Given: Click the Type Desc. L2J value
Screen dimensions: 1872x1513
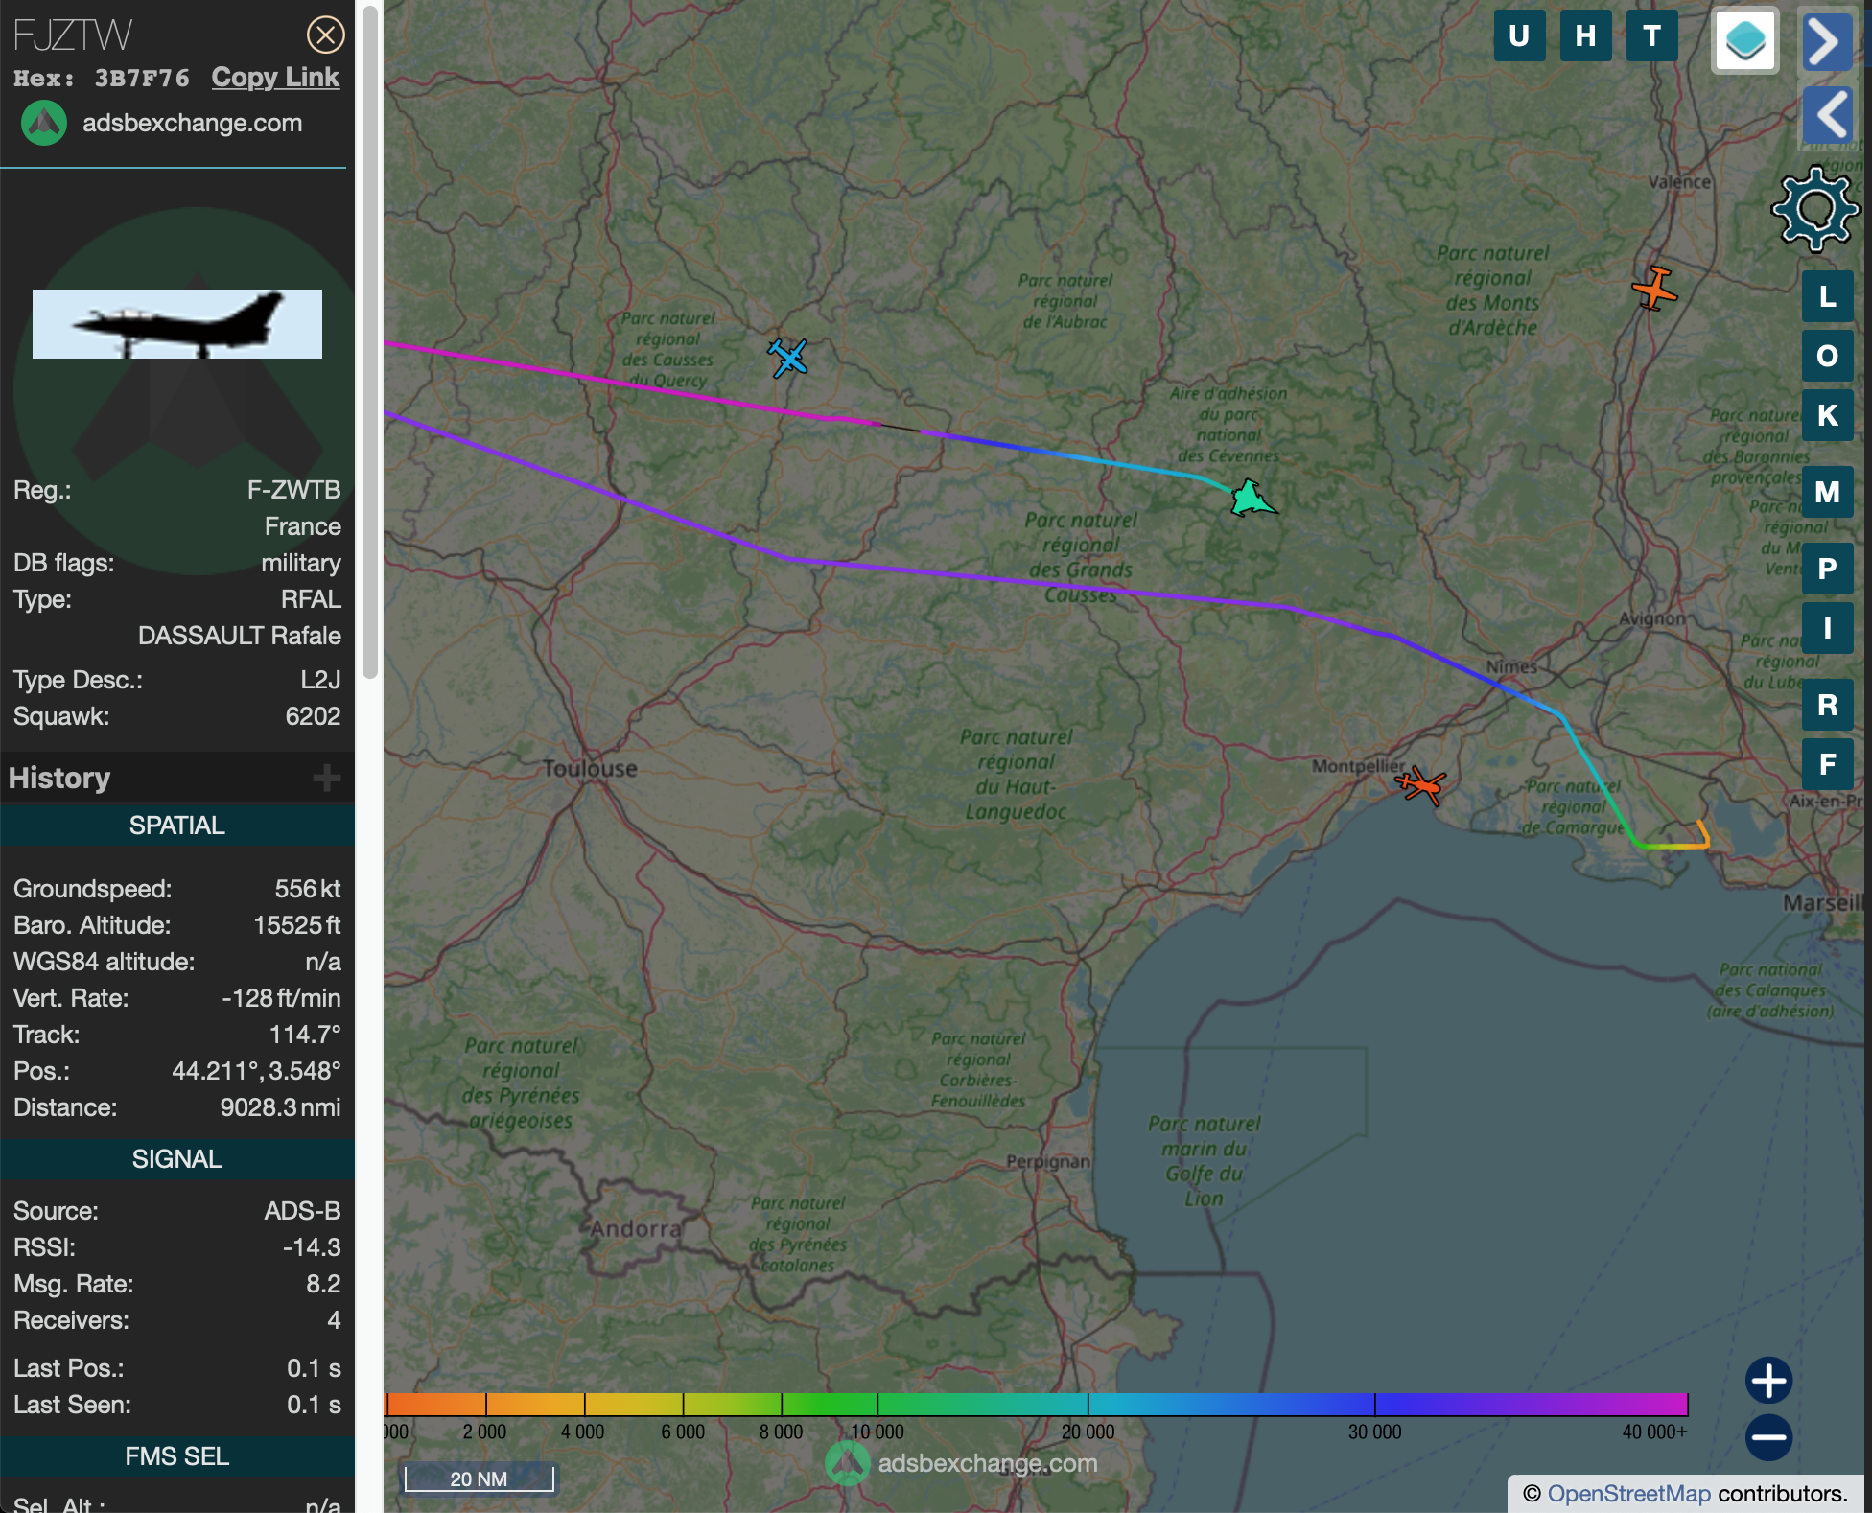Looking at the screenshot, I should tap(320, 680).
